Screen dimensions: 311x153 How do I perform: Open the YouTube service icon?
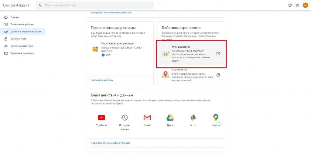(101, 118)
